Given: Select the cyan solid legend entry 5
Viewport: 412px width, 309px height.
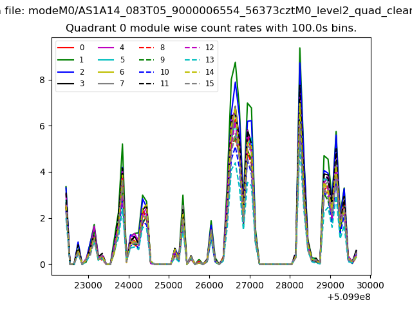Looking at the screenshot, I should point(105,60).
